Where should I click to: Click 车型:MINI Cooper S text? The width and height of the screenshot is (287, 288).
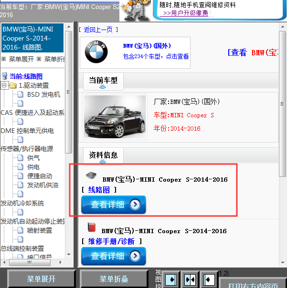pyautogui.click(x=184, y=115)
